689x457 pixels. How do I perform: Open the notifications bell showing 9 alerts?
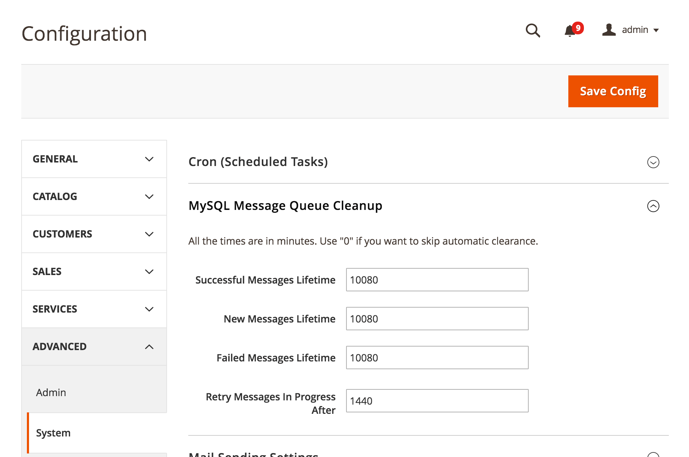pos(570,30)
